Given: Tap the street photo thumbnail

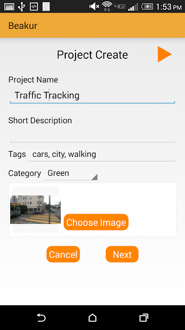Looking at the screenshot, I should [x=35, y=210].
